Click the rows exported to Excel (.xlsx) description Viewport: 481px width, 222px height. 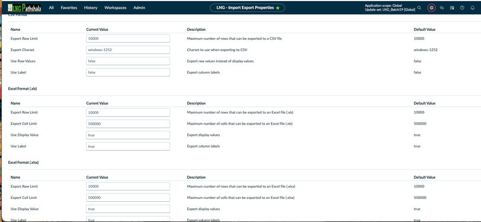(x=241, y=186)
